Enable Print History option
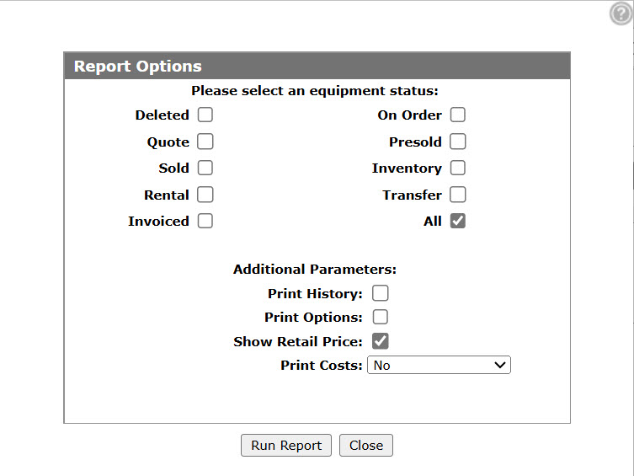Screen dimensions: 634x476 coord(380,293)
